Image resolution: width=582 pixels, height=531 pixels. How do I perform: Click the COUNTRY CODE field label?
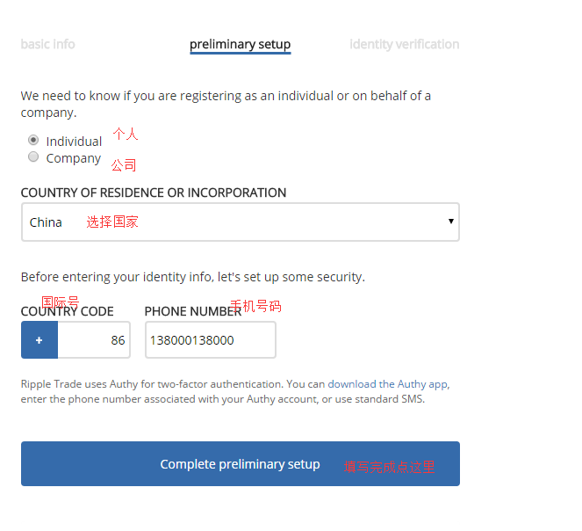click(x=68, y=311)
